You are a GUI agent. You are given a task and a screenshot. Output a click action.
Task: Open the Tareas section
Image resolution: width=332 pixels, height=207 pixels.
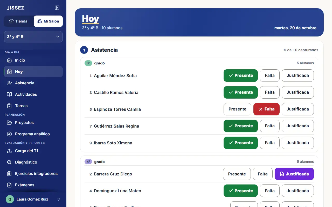click(33, 106)
